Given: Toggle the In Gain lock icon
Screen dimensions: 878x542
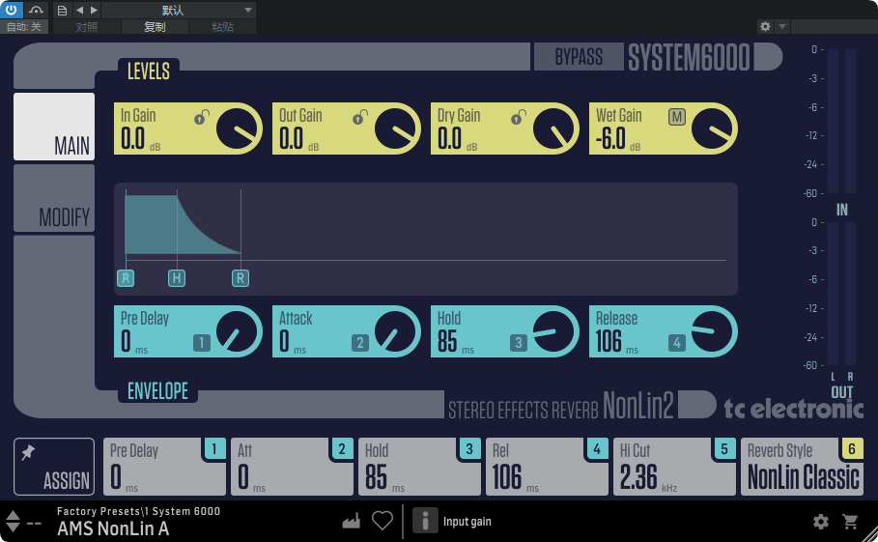Looking at the screenshot, I should 201,118.
